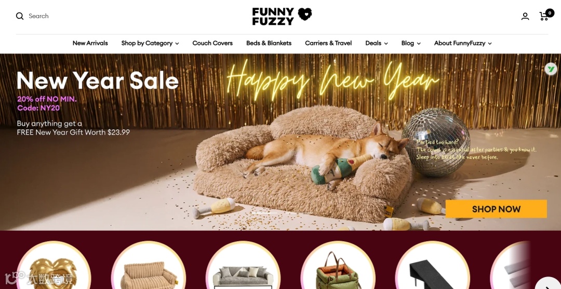Expand the About FunnyFuzzy dropdown
561x289 pixels.
coord(463,43)
